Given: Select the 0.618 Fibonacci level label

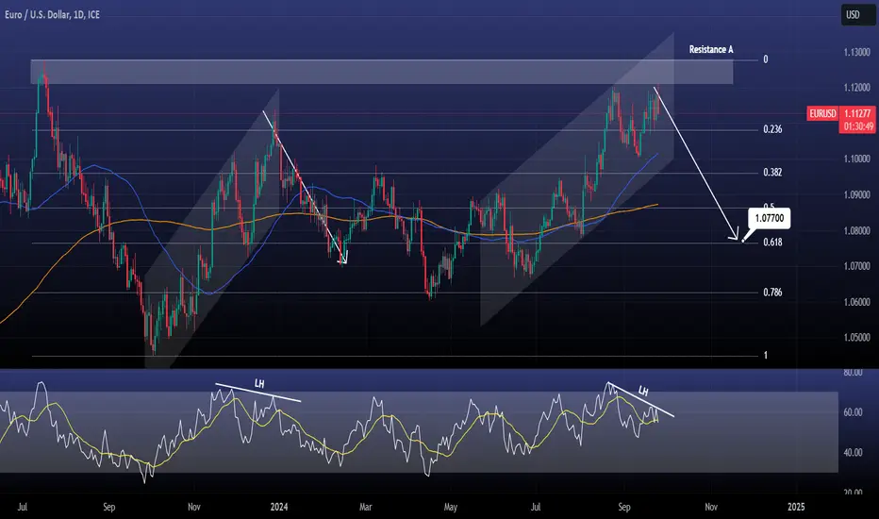Looking at the screenshot, I should [772, 243].
